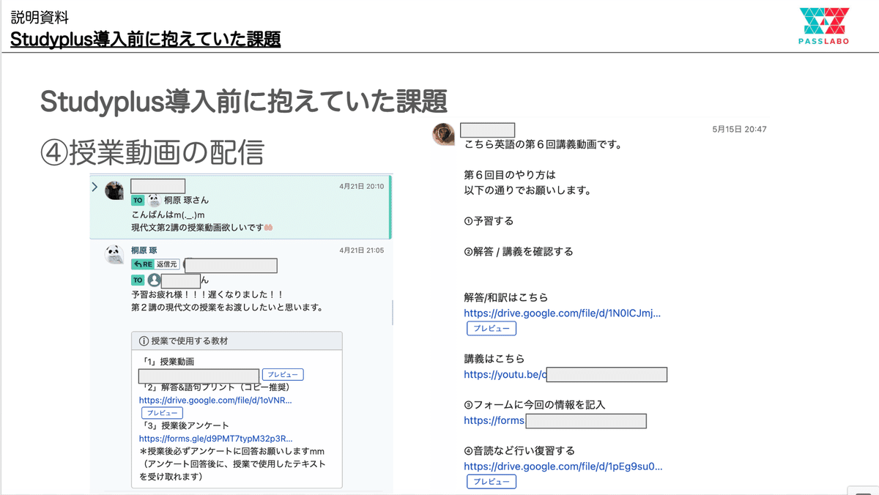Image resolution: width=879 pixels, height=495 pixels.
Task: Click the TO tag on the highlighted message
Action: pyautogui.click(x=138, y=198)
